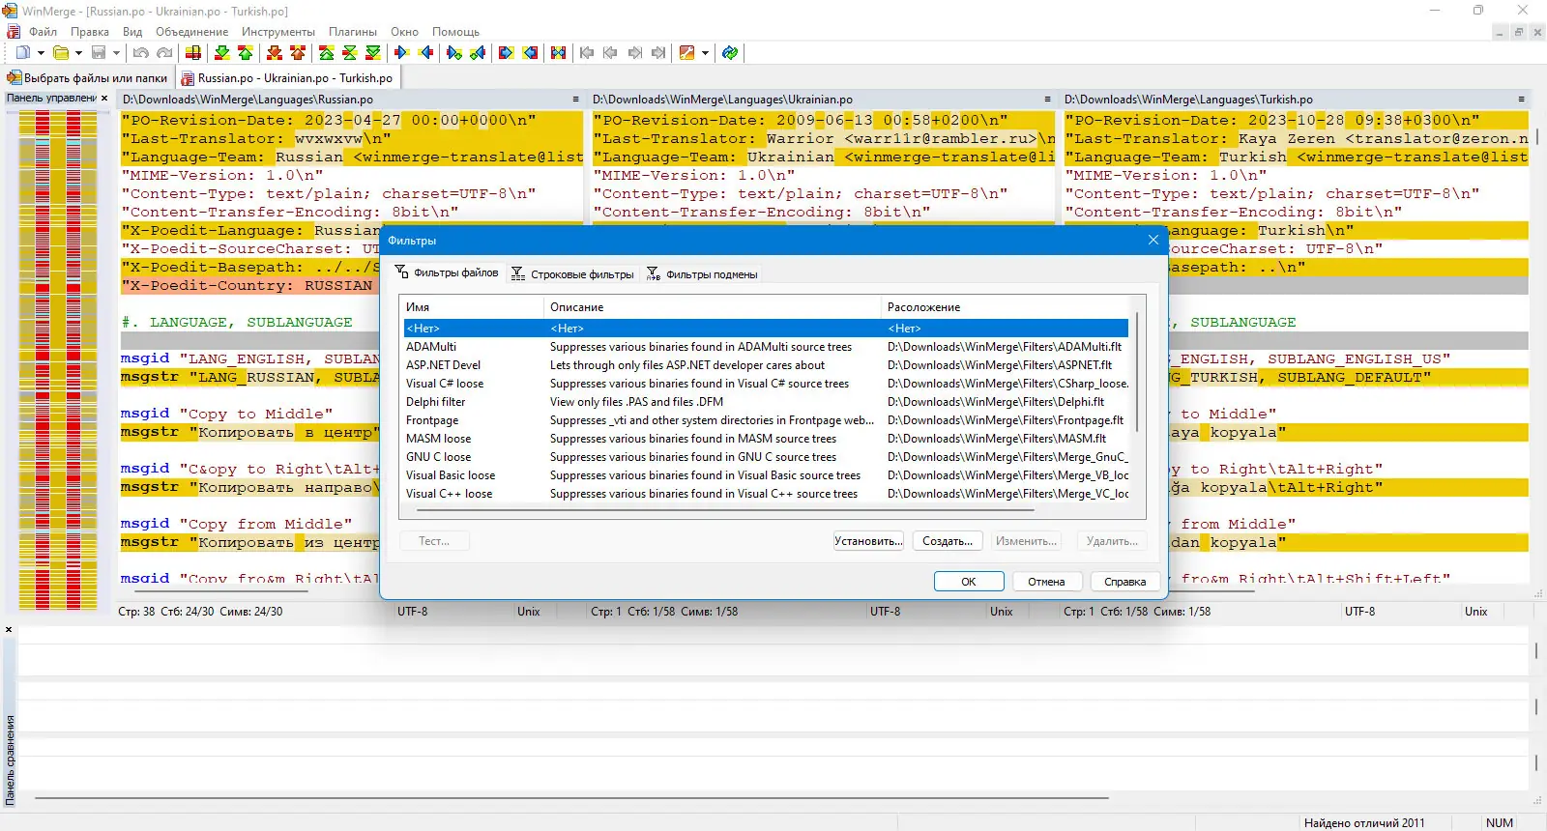Open the Вид menu
This screenshot has width=1547, height=831.
[x=132, y=32]
